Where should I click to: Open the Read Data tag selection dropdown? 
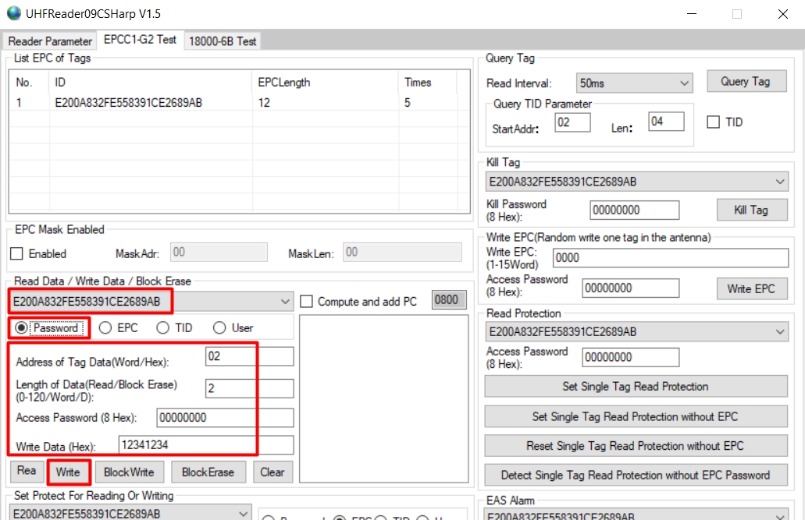[x=284, y=302]
